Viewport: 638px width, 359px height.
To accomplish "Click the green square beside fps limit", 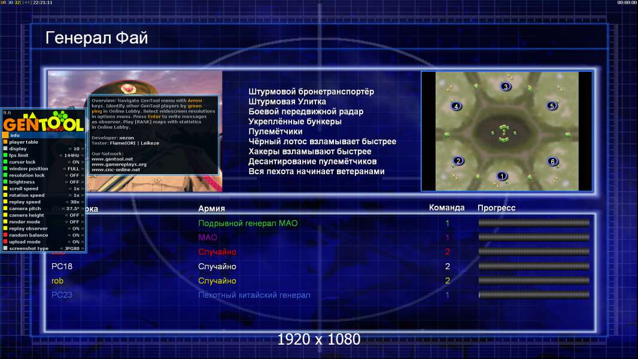I will point(5,156).
